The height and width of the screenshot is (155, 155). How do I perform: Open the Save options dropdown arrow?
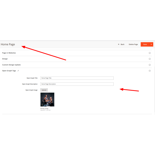(x=151, y=44)
